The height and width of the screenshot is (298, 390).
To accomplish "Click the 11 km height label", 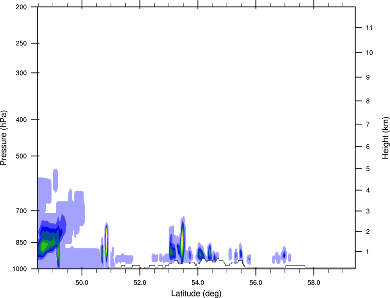I will pos(369,28).
